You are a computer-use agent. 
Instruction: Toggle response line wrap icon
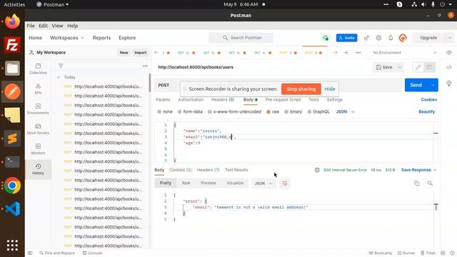point(284,183)
